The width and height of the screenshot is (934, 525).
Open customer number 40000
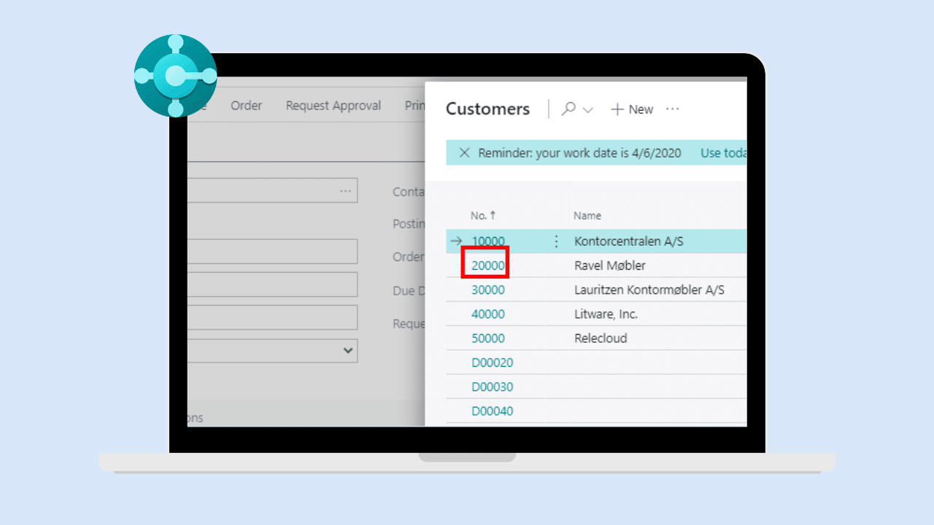coord(488,314)
